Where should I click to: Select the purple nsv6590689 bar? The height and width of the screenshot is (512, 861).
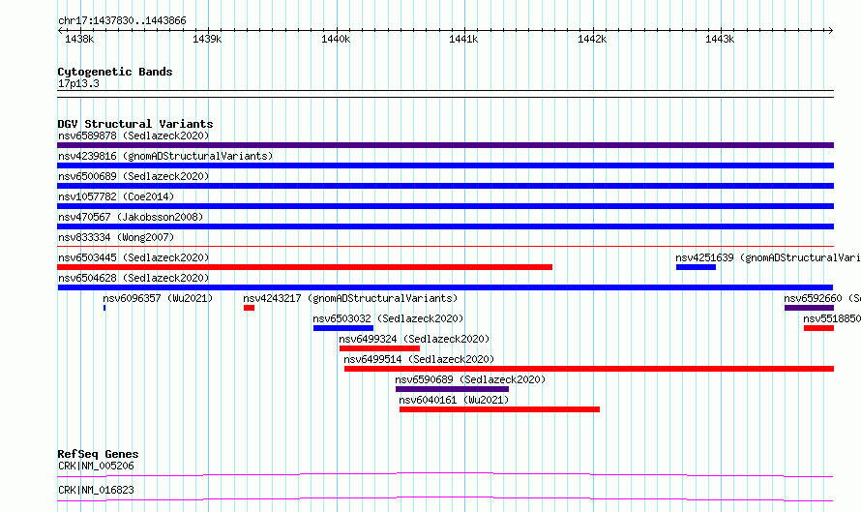click(x=452, y=389)
